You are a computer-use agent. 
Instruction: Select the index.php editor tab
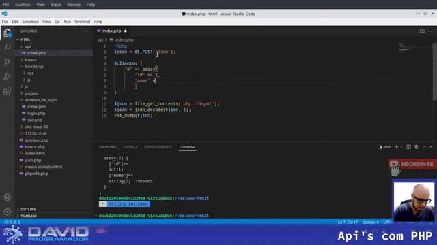pyautogui.click(x=112, y=31)
